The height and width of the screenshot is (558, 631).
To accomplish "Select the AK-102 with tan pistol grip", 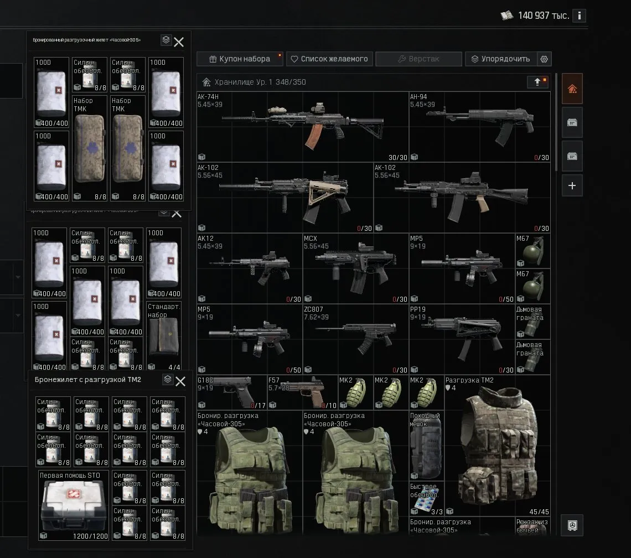I will 462,198.
